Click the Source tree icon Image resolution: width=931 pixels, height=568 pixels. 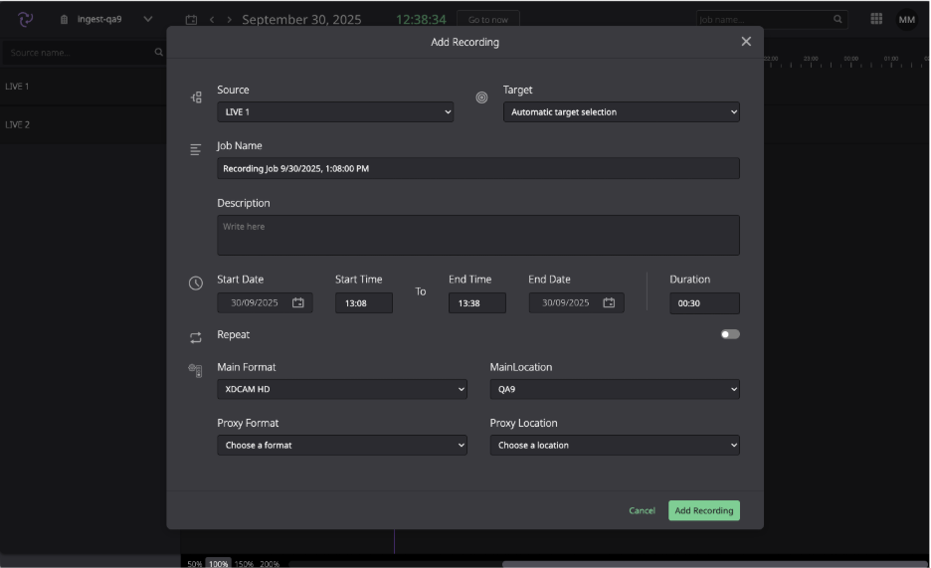[196, 96]
